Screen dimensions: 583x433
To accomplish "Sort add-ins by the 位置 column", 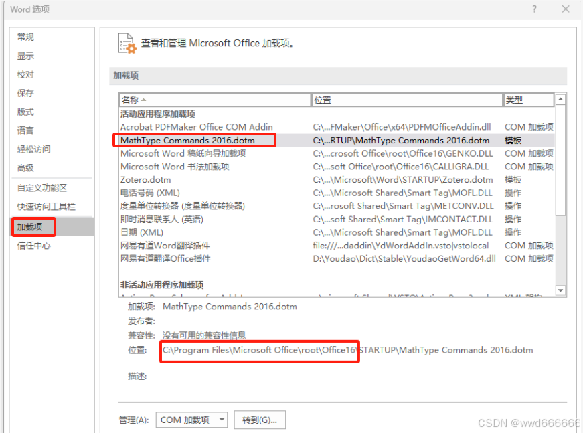I will (407, 100).
